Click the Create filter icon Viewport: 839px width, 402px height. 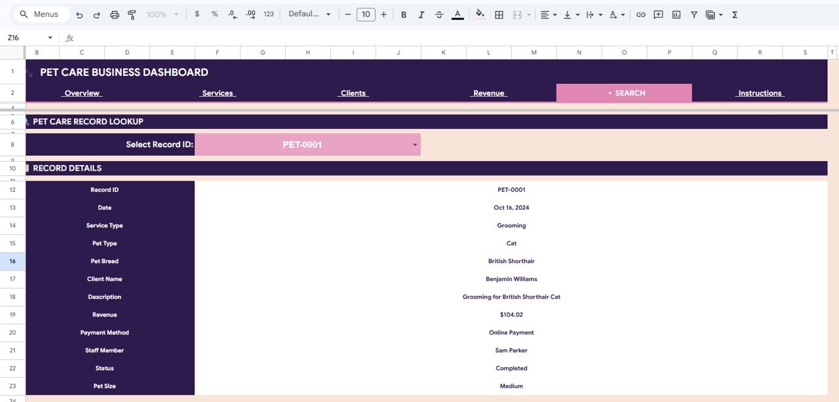693,14
